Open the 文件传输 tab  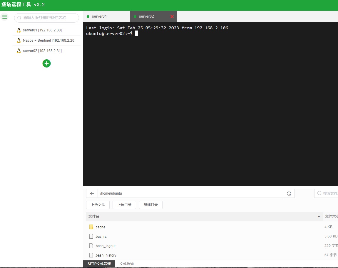coord(126,264)
